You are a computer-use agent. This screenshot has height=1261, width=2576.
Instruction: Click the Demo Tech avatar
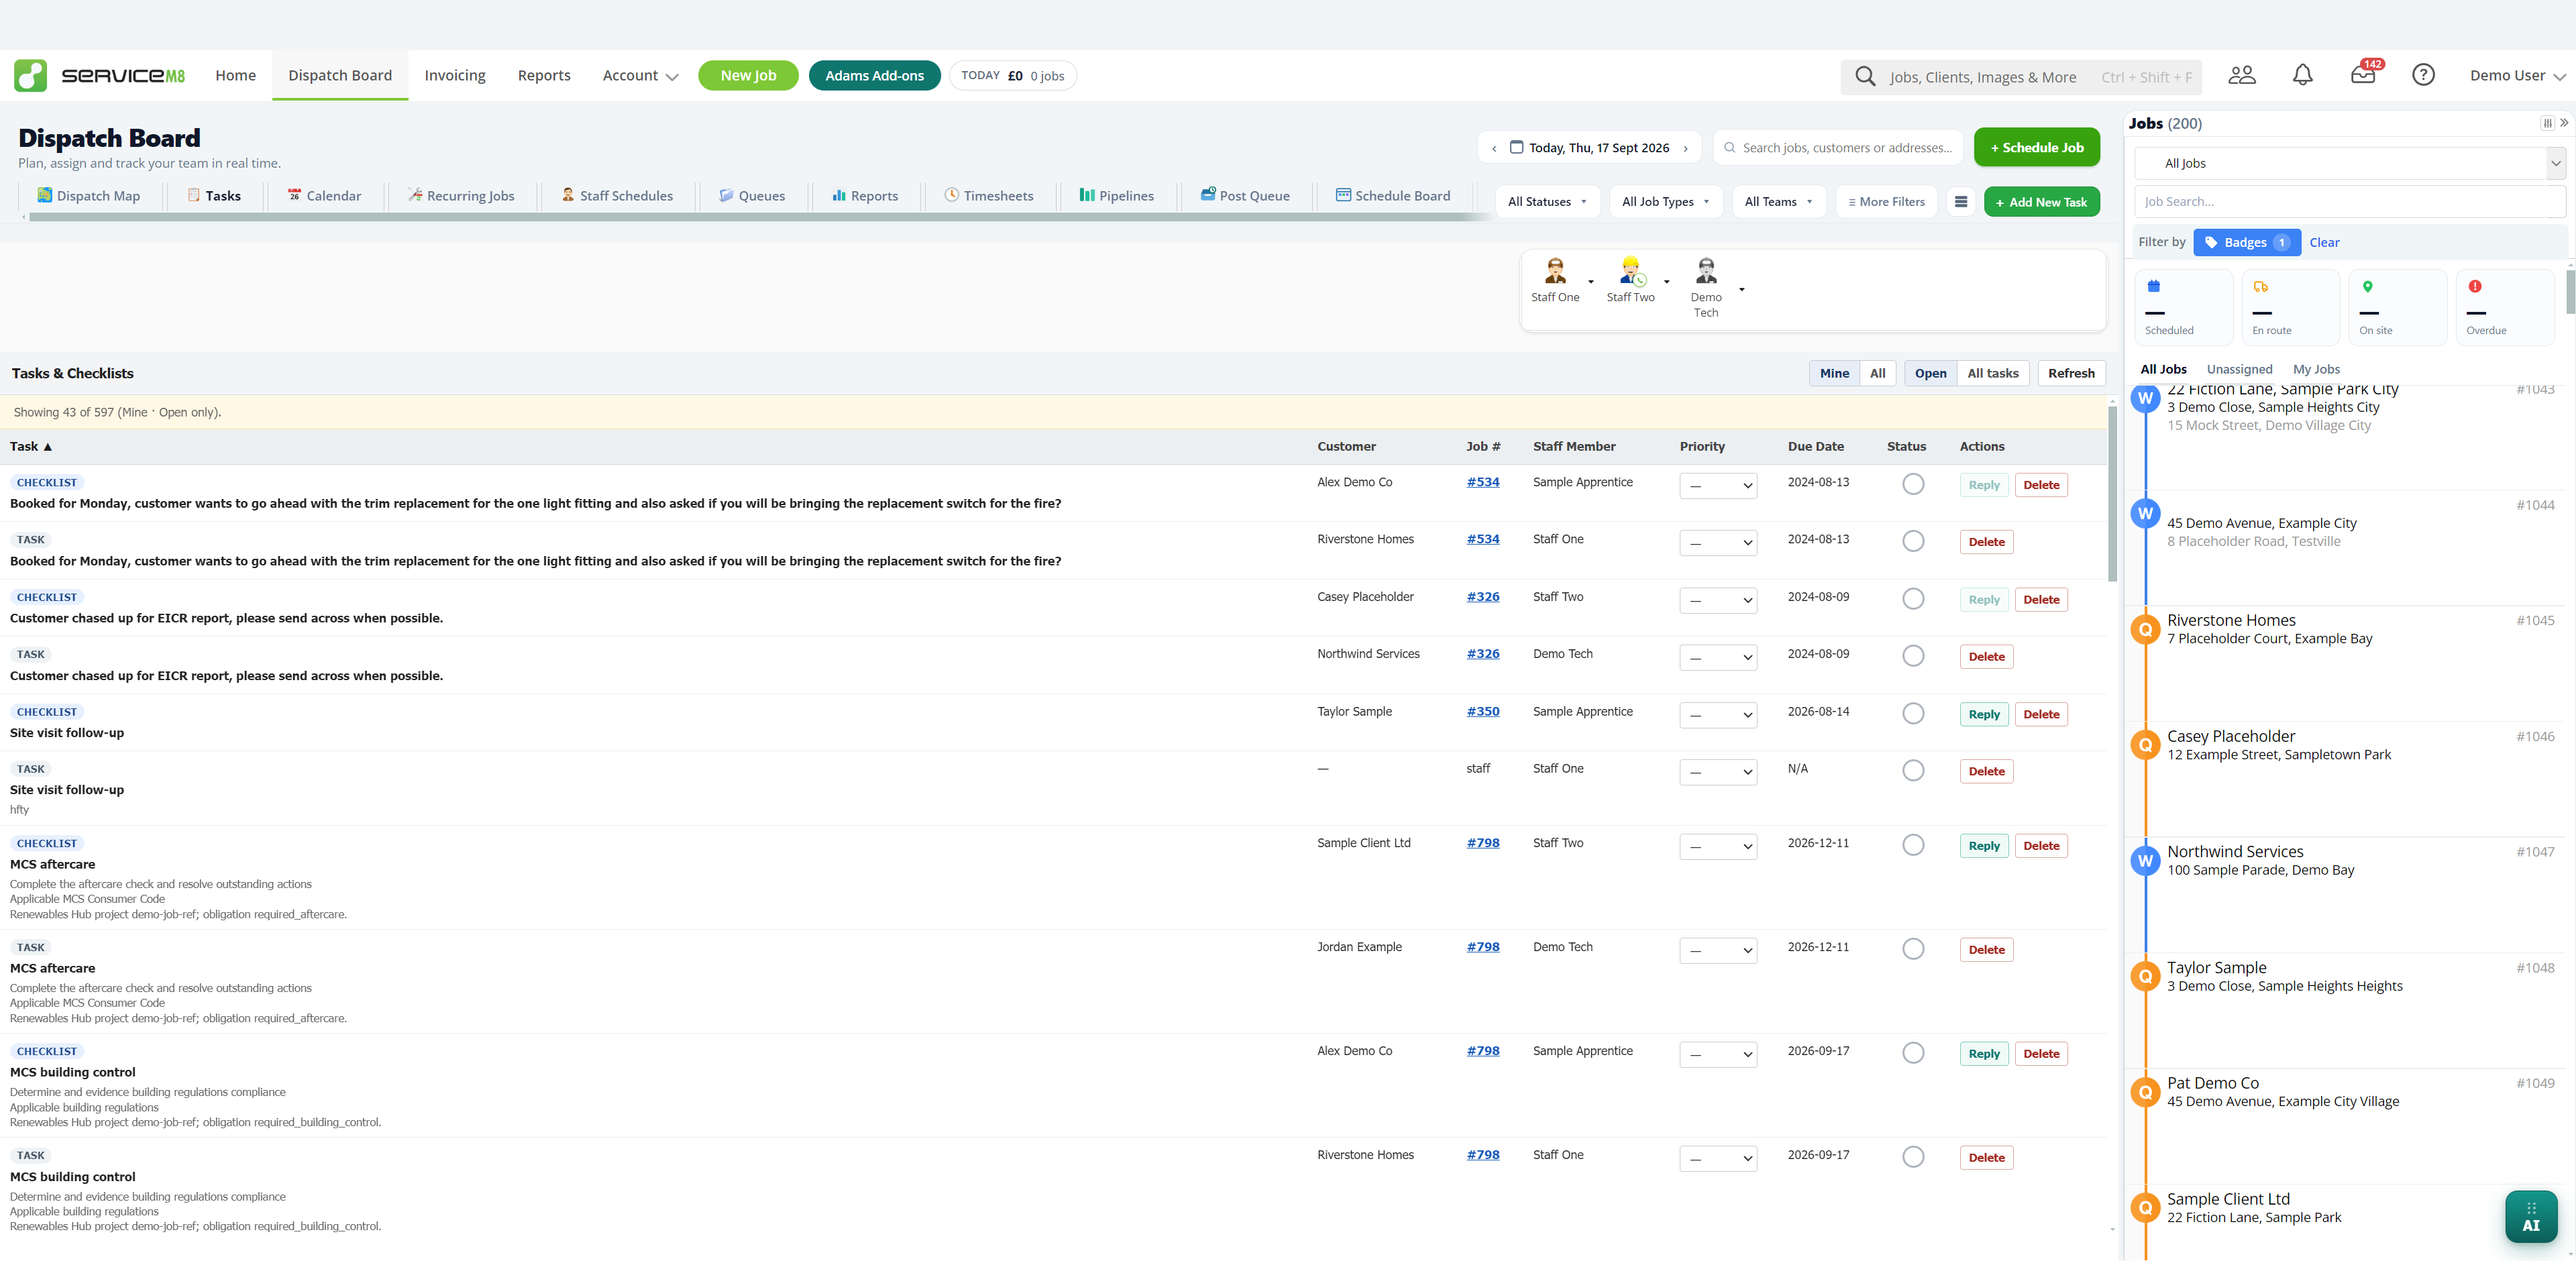[x=1706, y=270]
